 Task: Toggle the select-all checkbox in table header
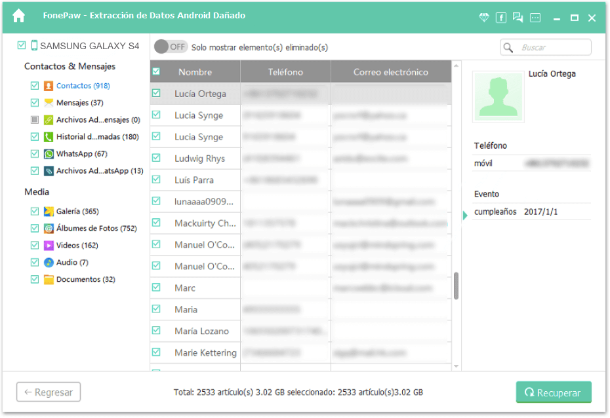click(x=156, y=71)
